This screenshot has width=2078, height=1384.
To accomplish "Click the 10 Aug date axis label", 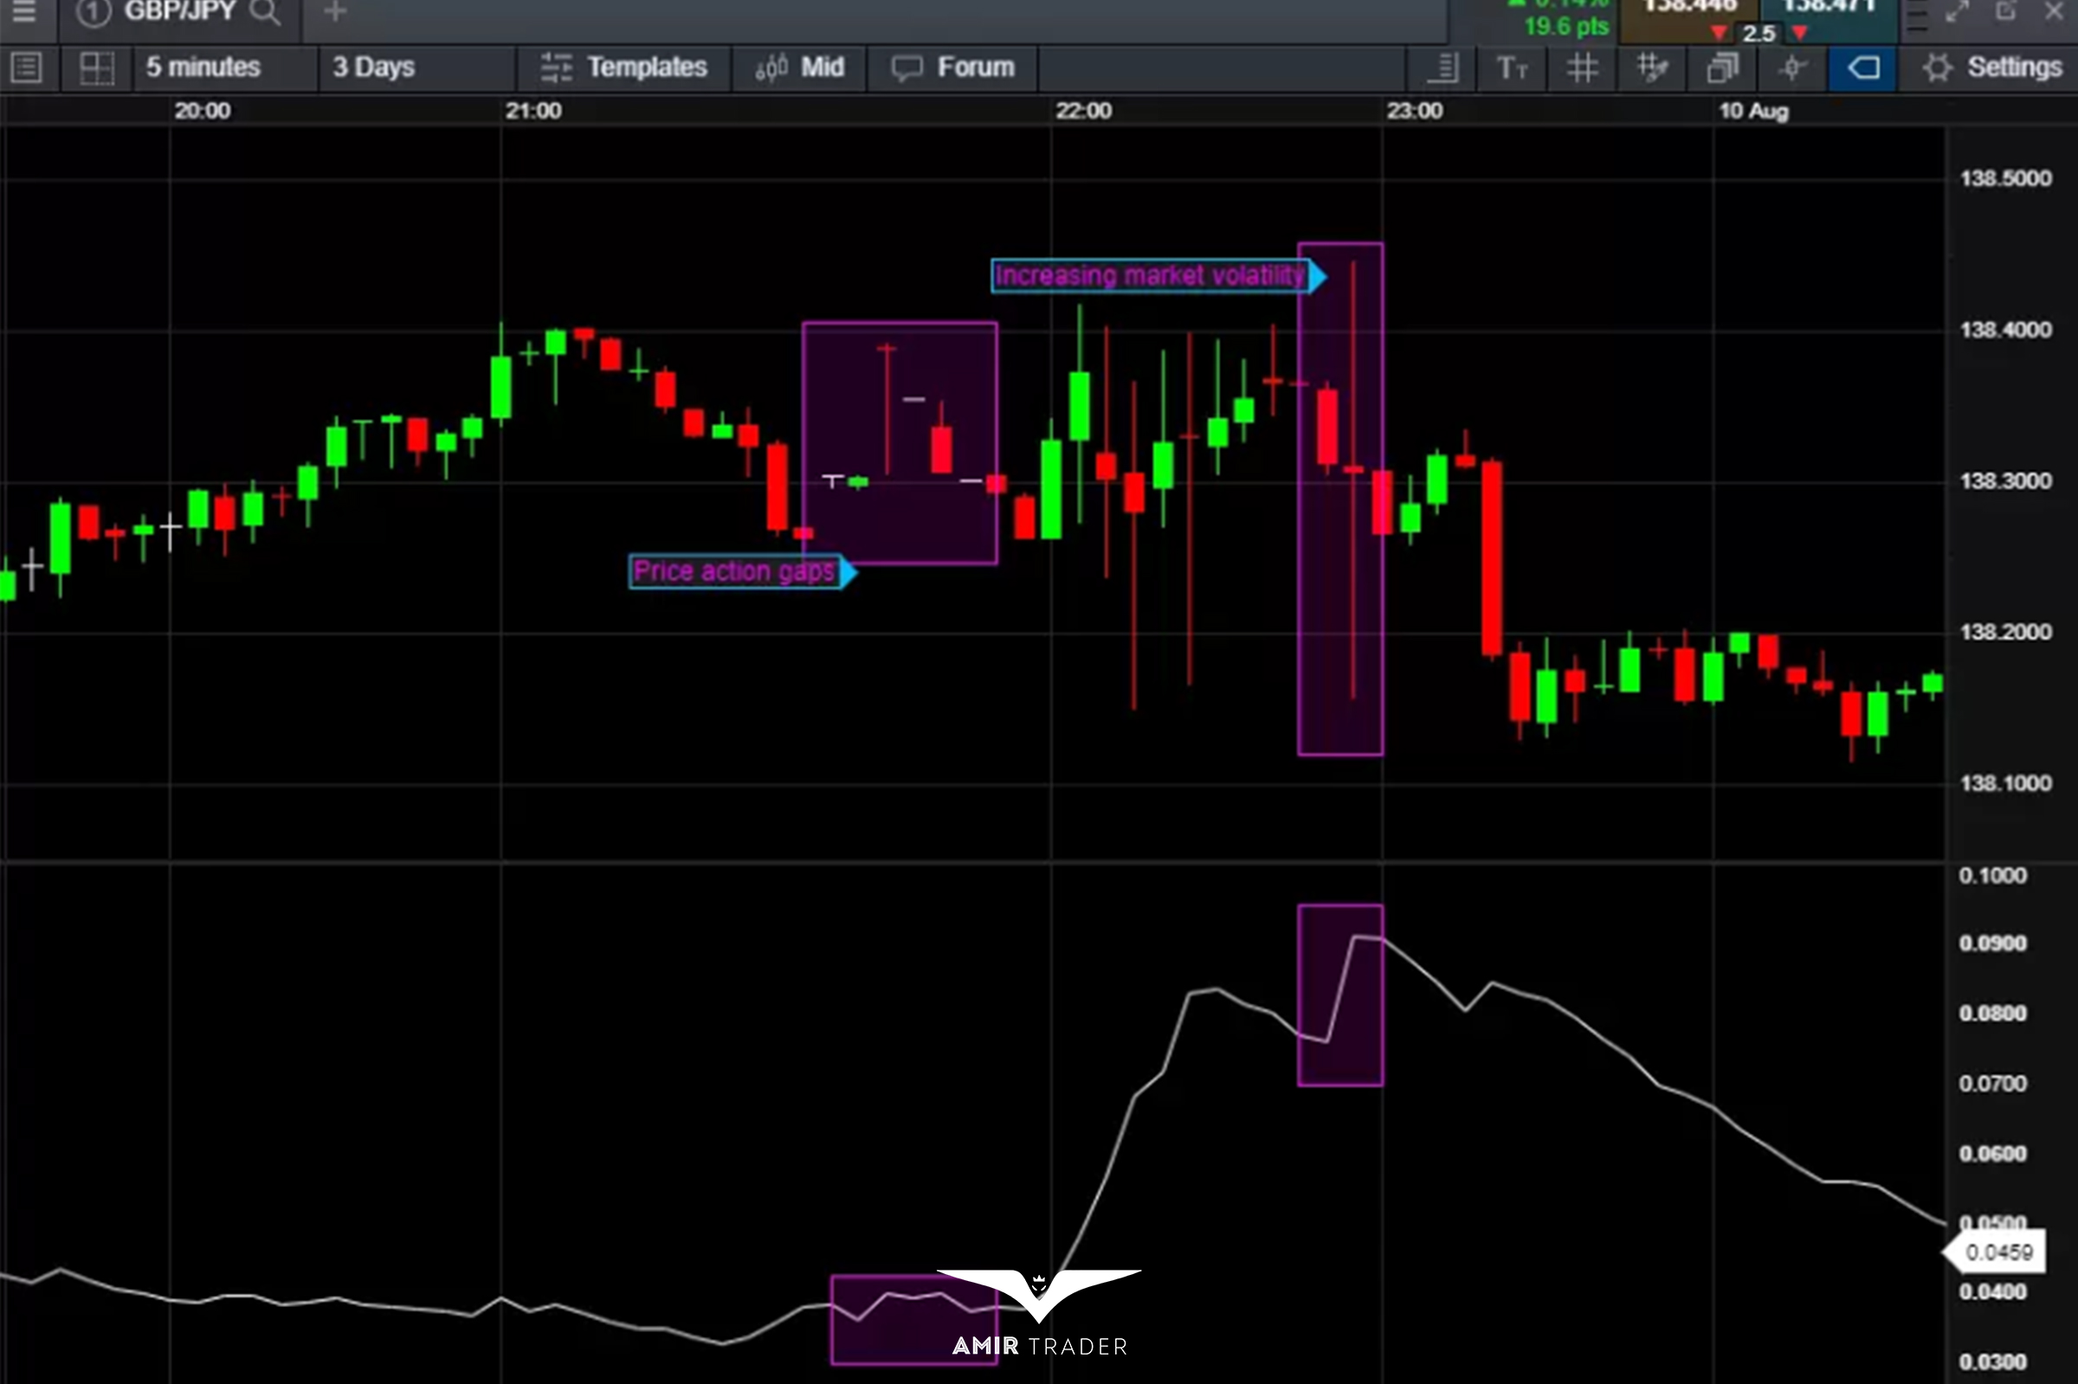I will click(1753, 111).
